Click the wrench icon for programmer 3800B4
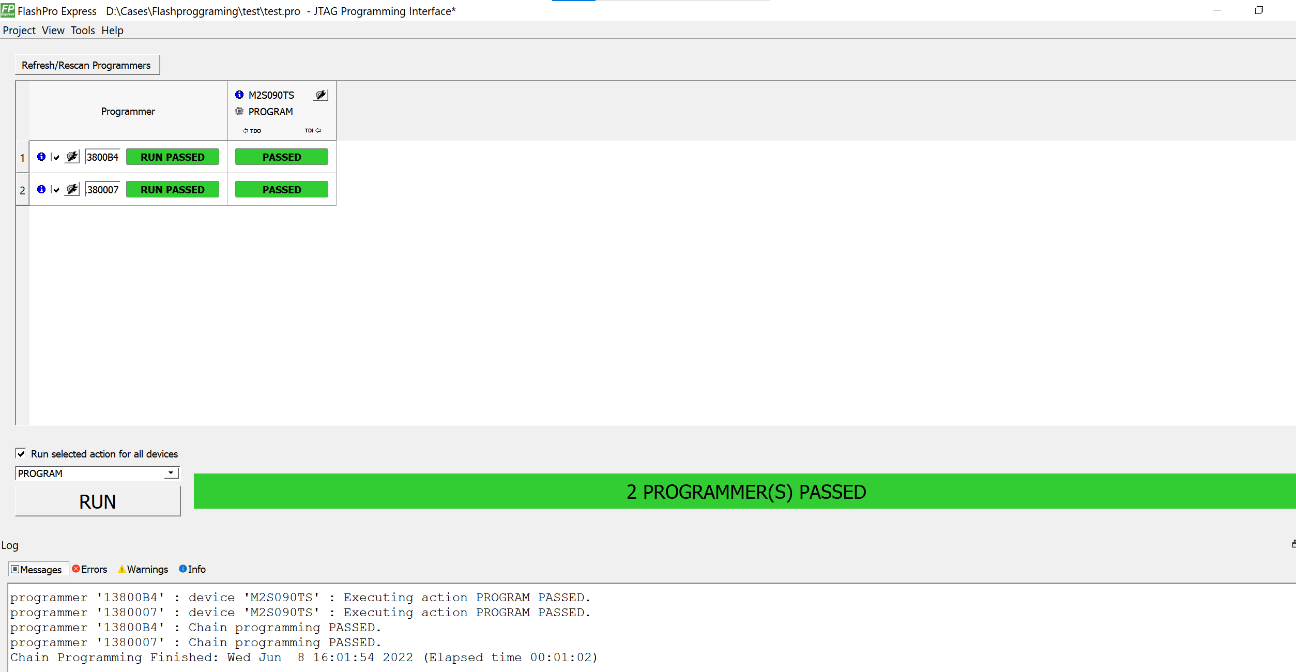 pyautogui.click(x=72, y=156)
